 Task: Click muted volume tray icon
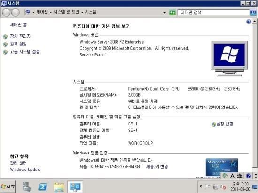tap(223, 187)
